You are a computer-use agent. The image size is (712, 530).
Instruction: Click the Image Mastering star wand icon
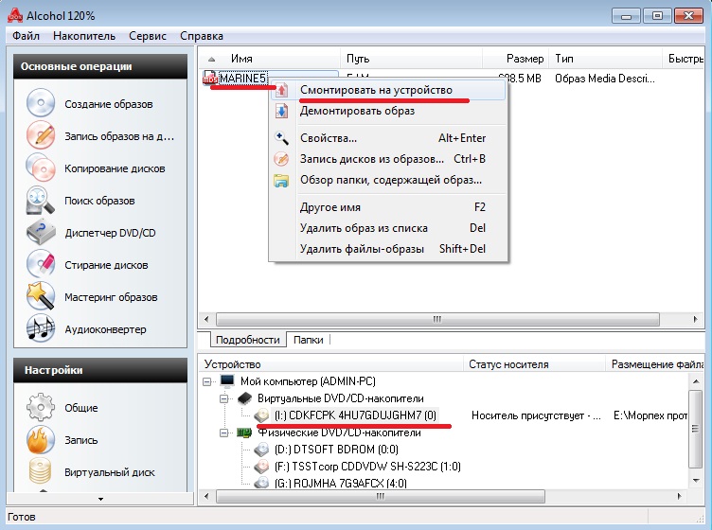(41, 296)
